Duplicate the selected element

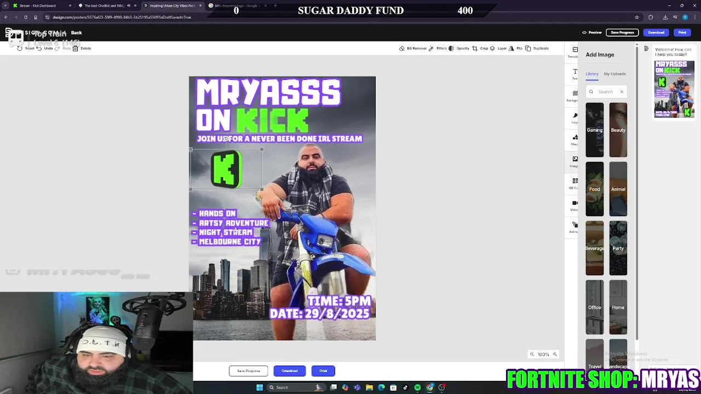click(x=537, y=48)
